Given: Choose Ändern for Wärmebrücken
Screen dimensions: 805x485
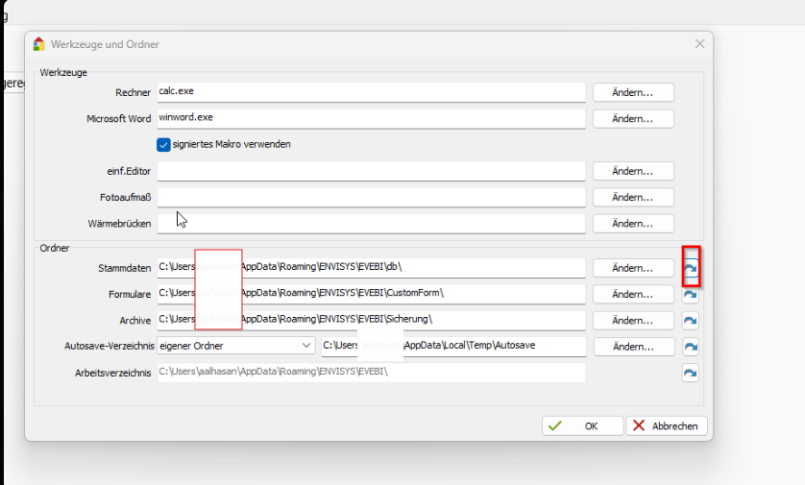Looking at the screenshot, I should click(x=633, y=223).
